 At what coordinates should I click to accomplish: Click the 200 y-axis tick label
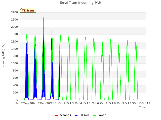click(x=15, y=92)
